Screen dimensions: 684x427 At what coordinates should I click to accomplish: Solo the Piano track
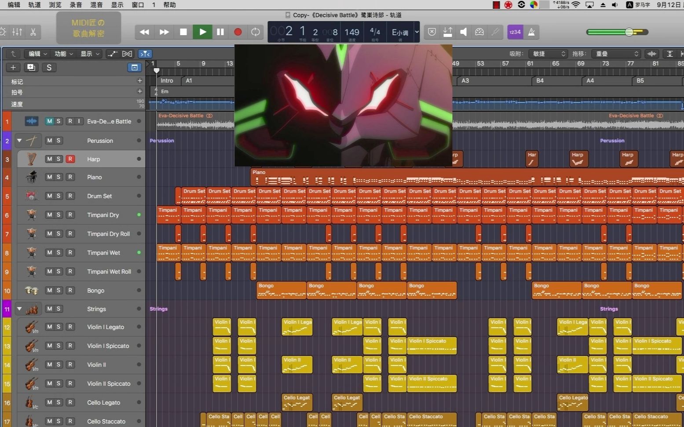[59, 177]
